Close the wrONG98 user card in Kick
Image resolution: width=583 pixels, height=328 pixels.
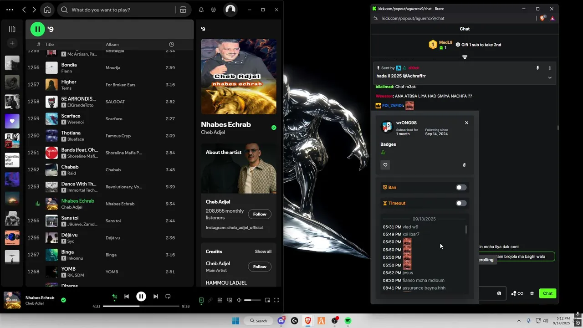point(466,123)
